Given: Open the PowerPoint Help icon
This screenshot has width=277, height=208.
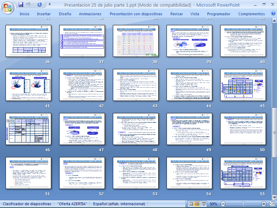Looking at the screenshot, I should (273, 14).
